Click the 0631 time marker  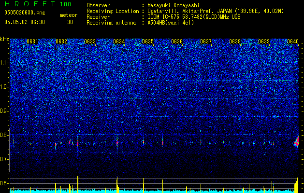click(32, 41)
